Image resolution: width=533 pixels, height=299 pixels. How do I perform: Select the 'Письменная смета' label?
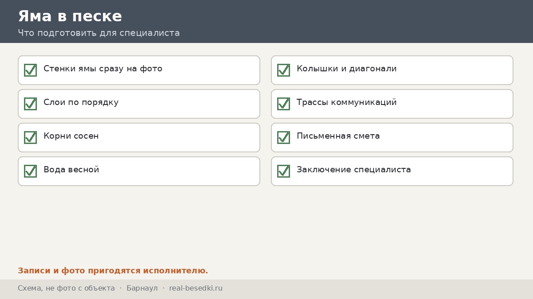coord(338,136)
